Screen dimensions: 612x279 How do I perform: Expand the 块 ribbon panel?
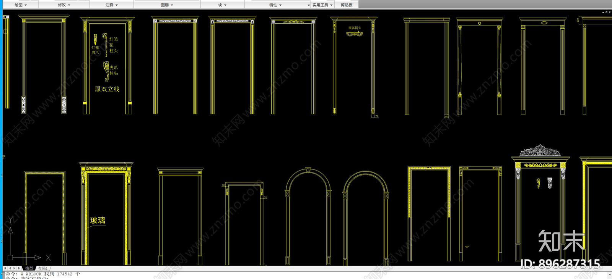222,5
